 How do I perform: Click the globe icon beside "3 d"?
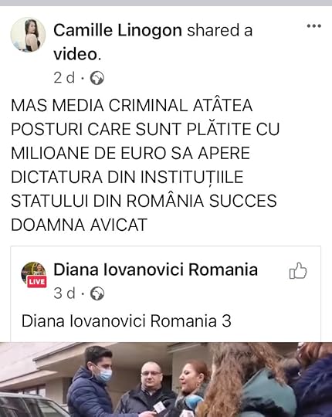(97, 293)
